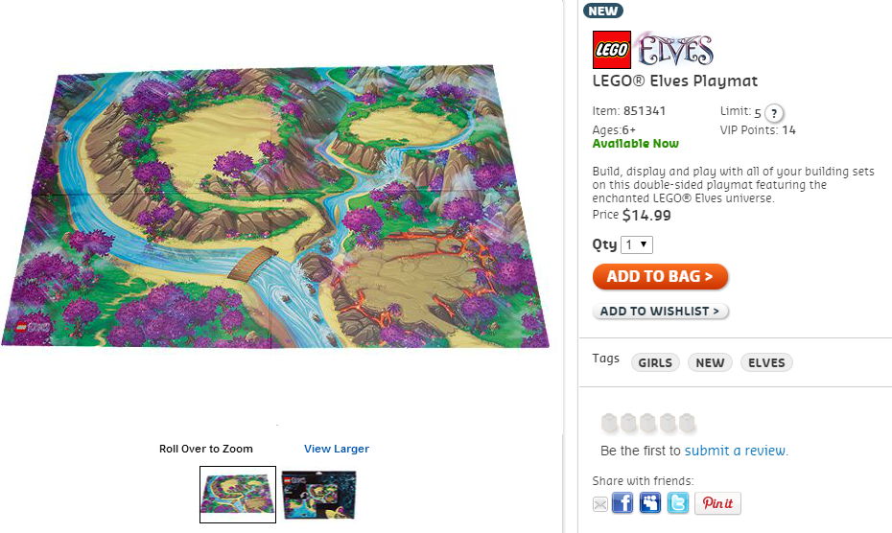Rate using the fifth brick rating stud
892x533 pixels.
687,423
